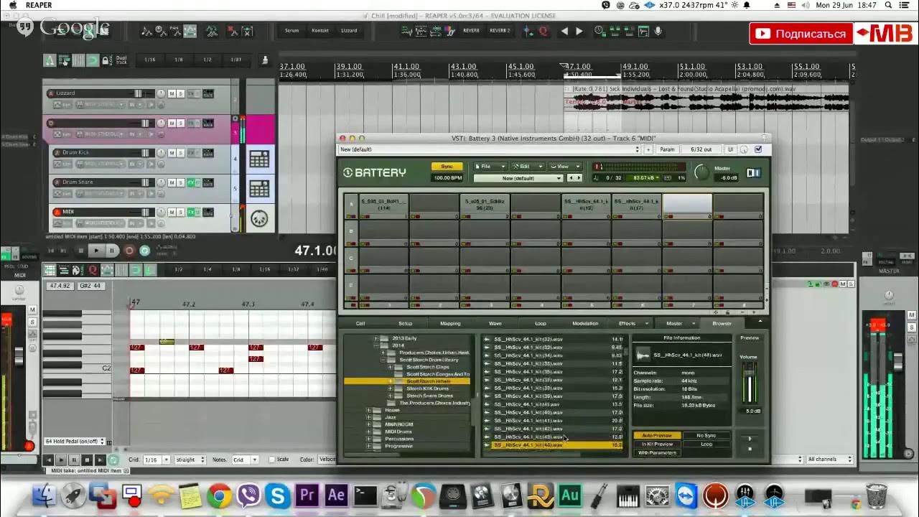Click the red Q quantize icon in MIDI editor
This screenshot has width=919, height=517.
point(93,270)
